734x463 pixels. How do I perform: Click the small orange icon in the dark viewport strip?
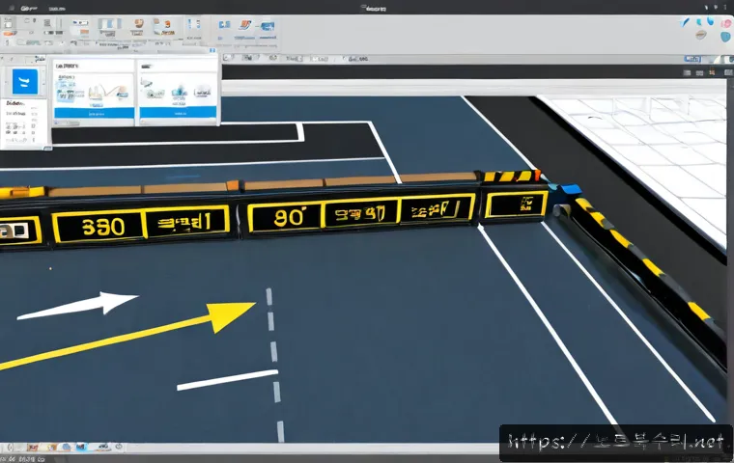coord(712,72)
